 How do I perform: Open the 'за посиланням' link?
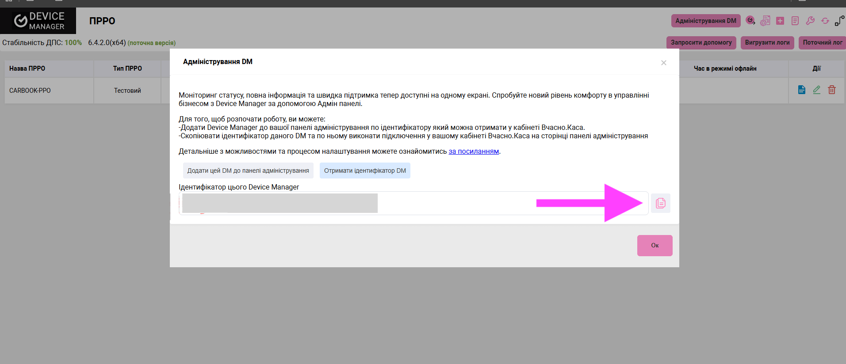coord(474,152)
